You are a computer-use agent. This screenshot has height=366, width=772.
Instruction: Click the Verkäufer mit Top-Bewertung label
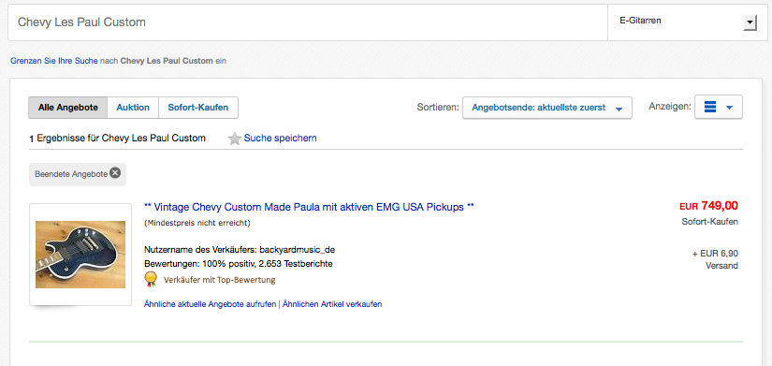click(219, 280)
